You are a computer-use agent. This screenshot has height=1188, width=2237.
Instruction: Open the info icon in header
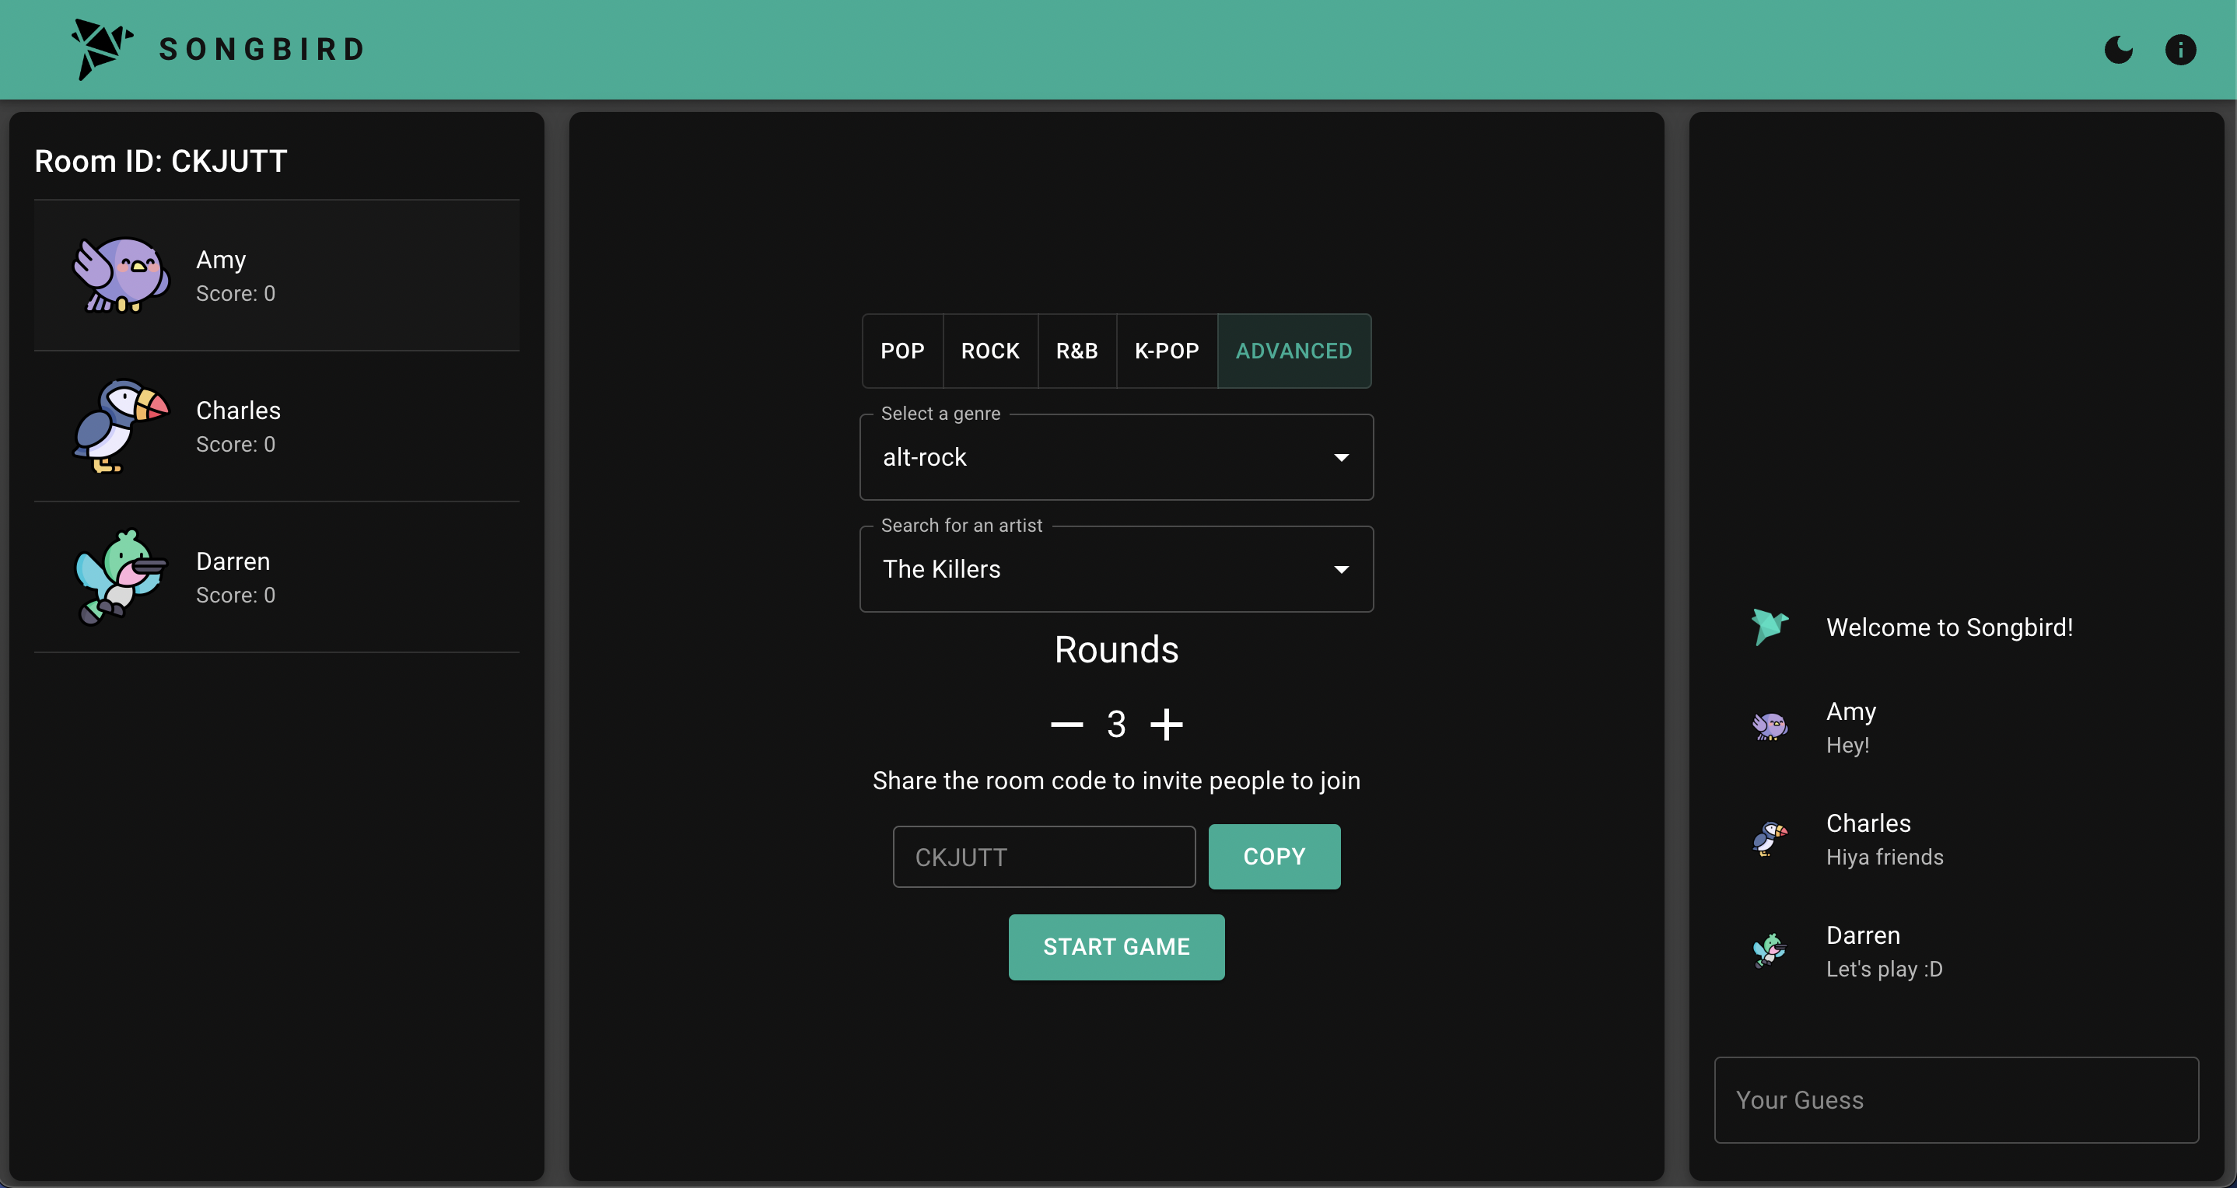2179,51
